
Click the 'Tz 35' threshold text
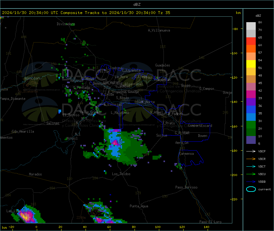164,13
